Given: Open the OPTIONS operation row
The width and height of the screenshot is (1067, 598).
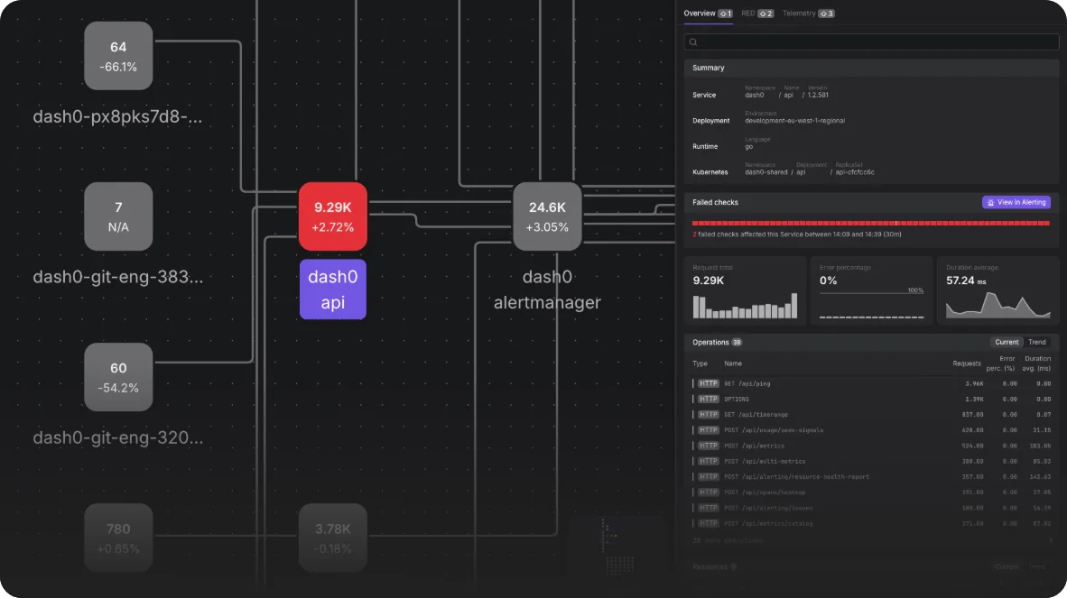Looking at the screenshot, I should pos(872,399).
